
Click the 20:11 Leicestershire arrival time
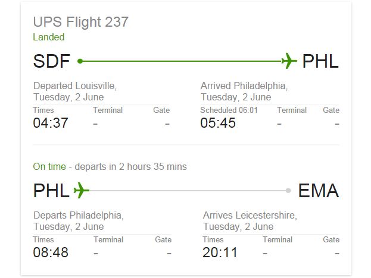coord(220,252)
